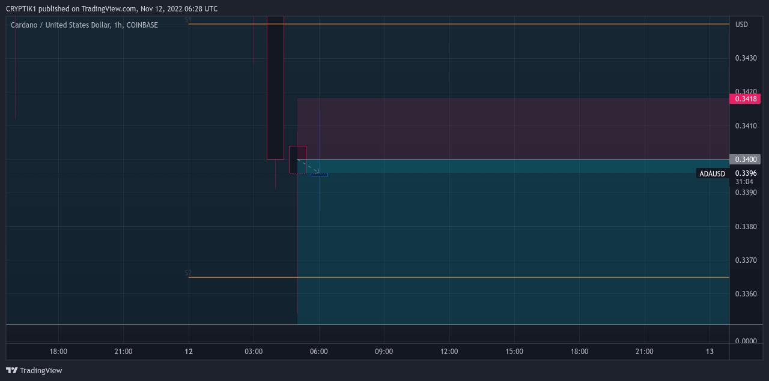Click the large hollow red candle body

tap(275, 88)
